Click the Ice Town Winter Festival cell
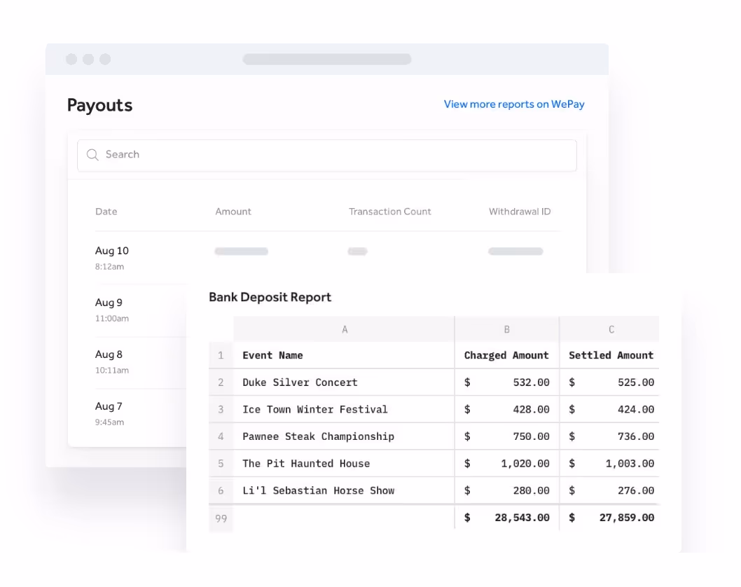 (344, 409)
